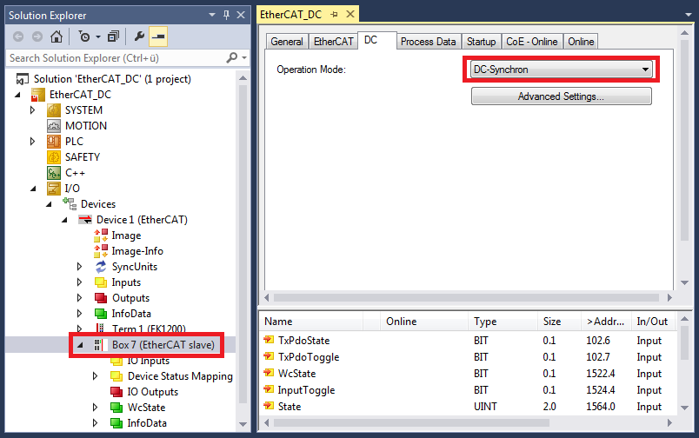
Task: Open the Startup tab
Action: point(481,42)
